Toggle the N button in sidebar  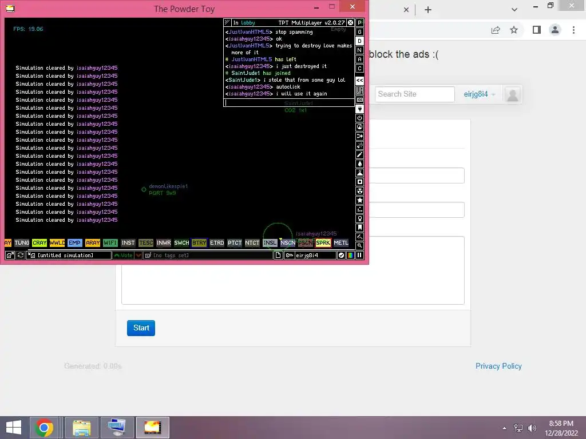(x=359, y=50)
